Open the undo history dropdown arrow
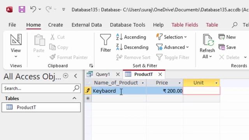 coord(40,9)
